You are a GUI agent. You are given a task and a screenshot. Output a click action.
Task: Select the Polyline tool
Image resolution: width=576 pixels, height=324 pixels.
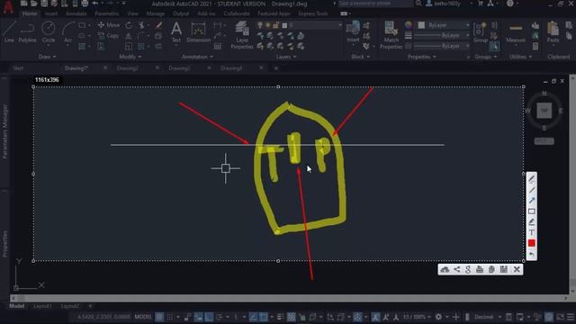[27, 31]
